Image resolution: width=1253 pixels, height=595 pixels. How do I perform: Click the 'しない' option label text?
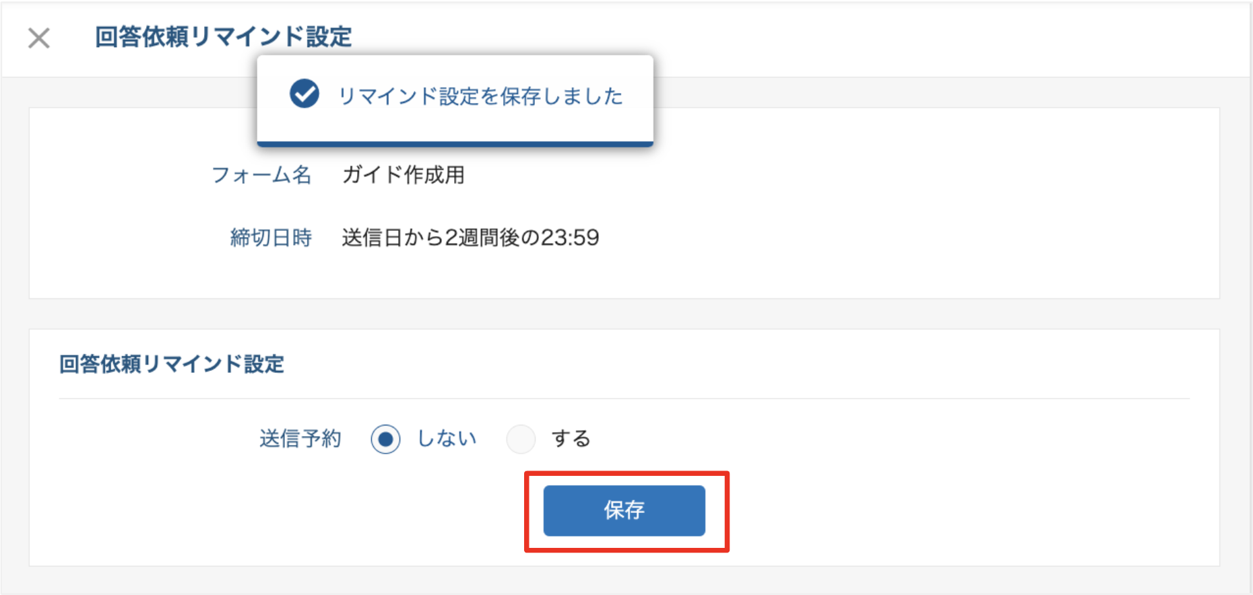447,439
